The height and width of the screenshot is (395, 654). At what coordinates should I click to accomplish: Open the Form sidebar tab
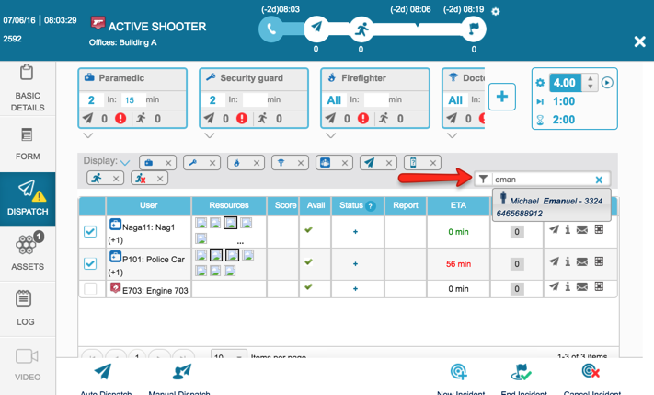coord(28,144)
